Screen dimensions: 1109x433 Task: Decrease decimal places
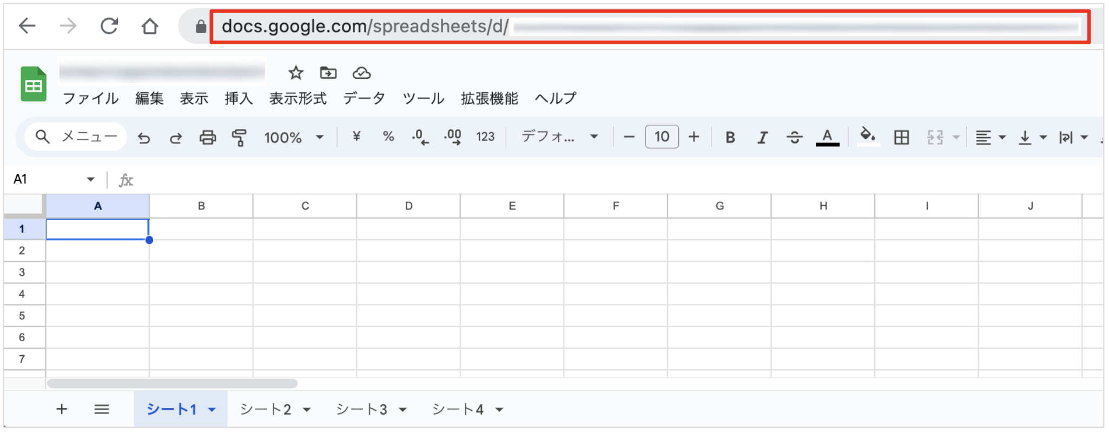(420, 137)
